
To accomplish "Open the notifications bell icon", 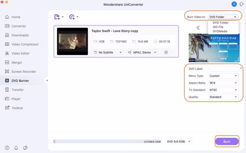I will pyautogui.click(x=16, y=148).
